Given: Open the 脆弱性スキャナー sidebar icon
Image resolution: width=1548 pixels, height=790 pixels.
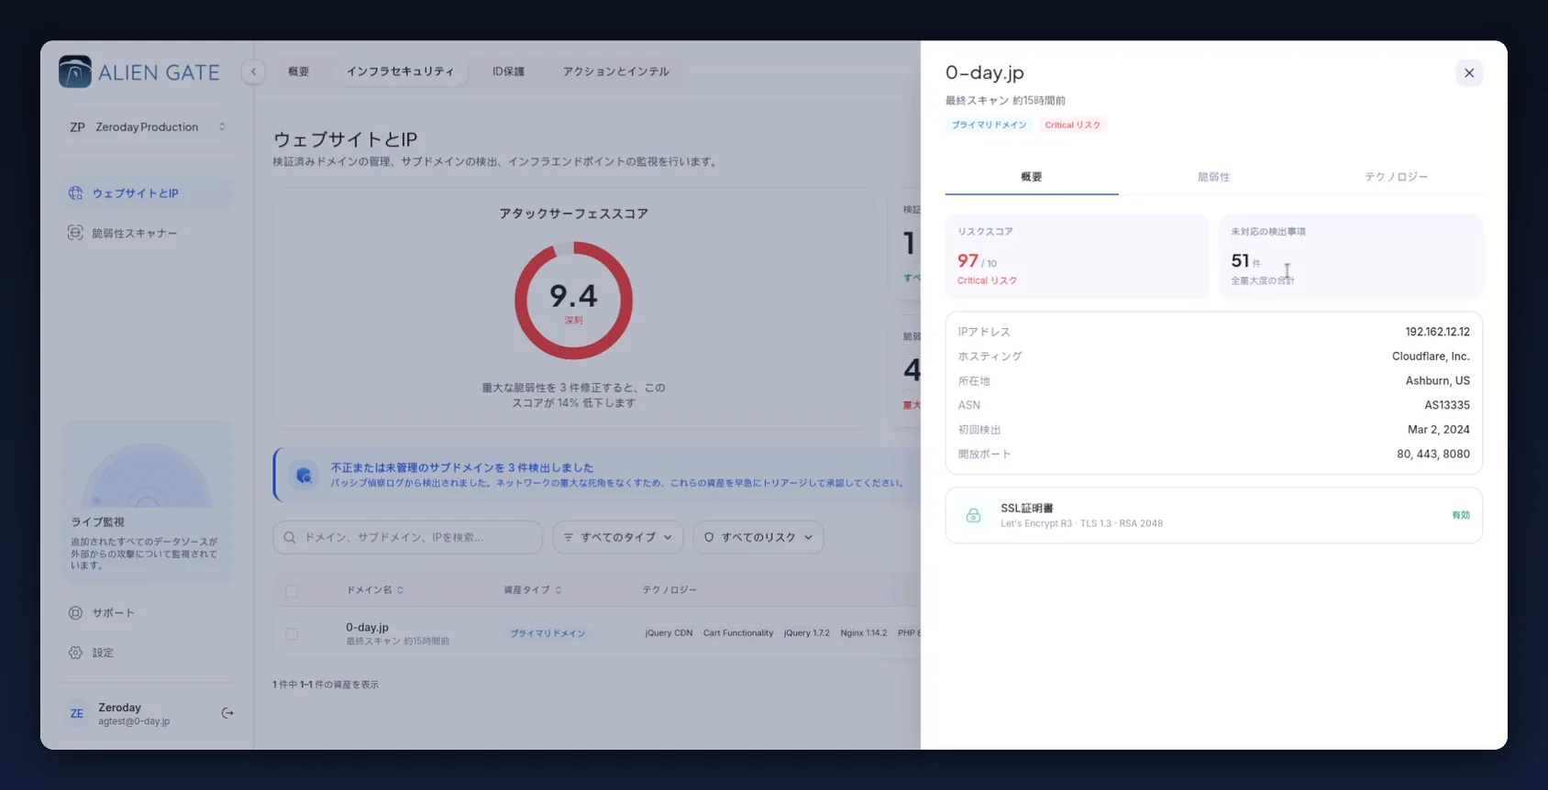Looking at the screenshot, I should 75,233.
